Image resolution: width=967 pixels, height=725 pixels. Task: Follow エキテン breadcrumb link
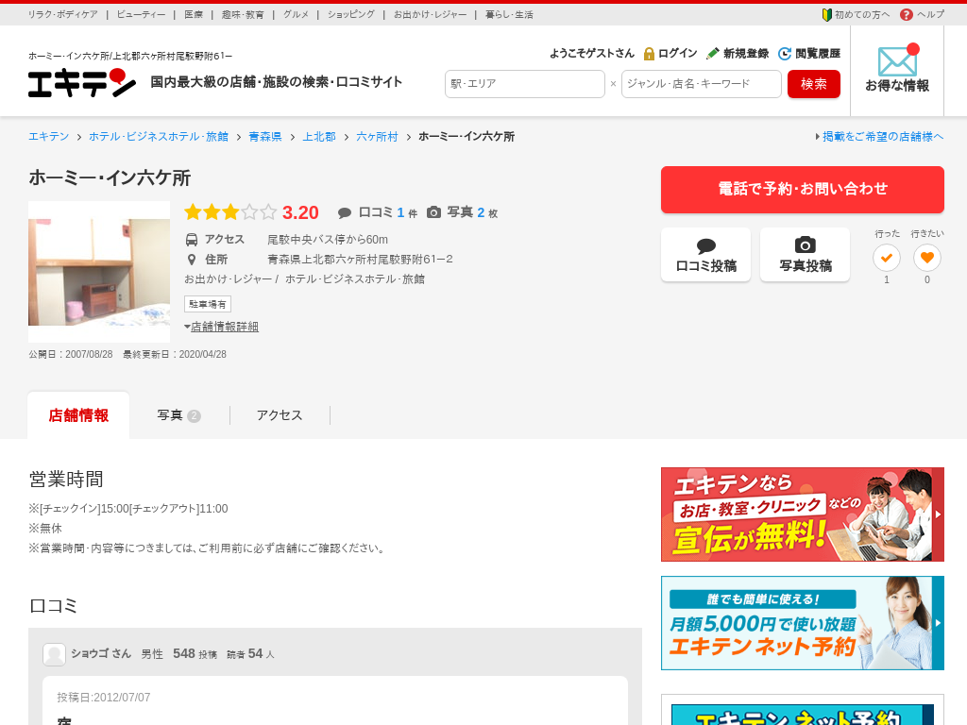pyautogui.click(x=49, y=137)
